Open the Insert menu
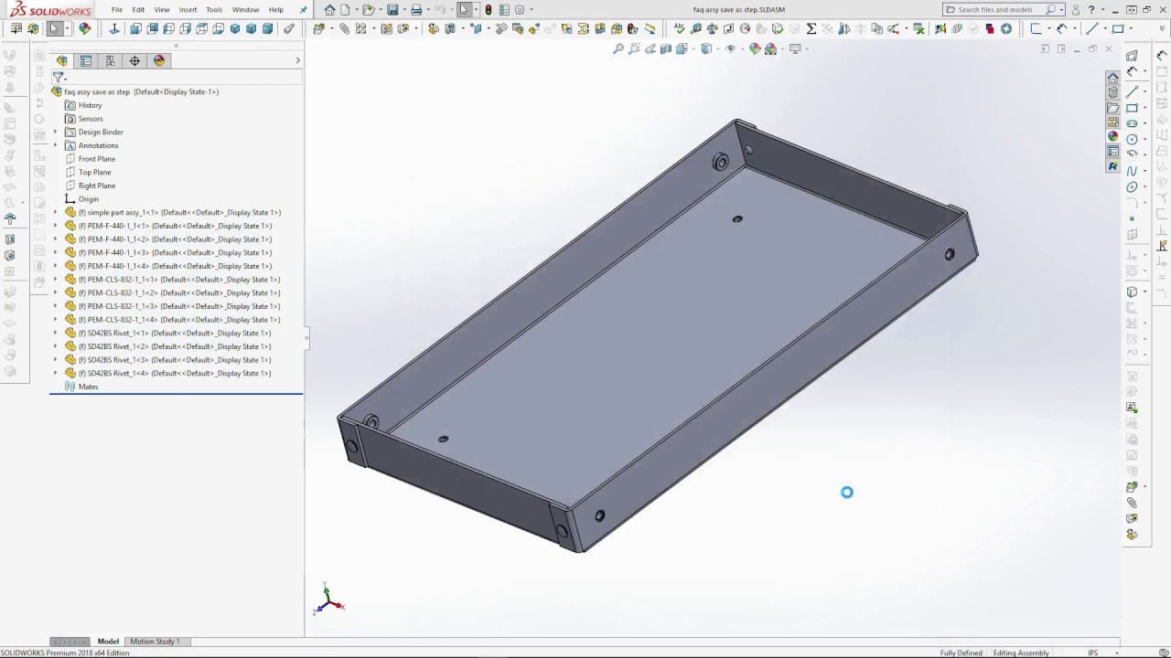The height and width of the screenshot is (658, 1171). click(188, 10)
